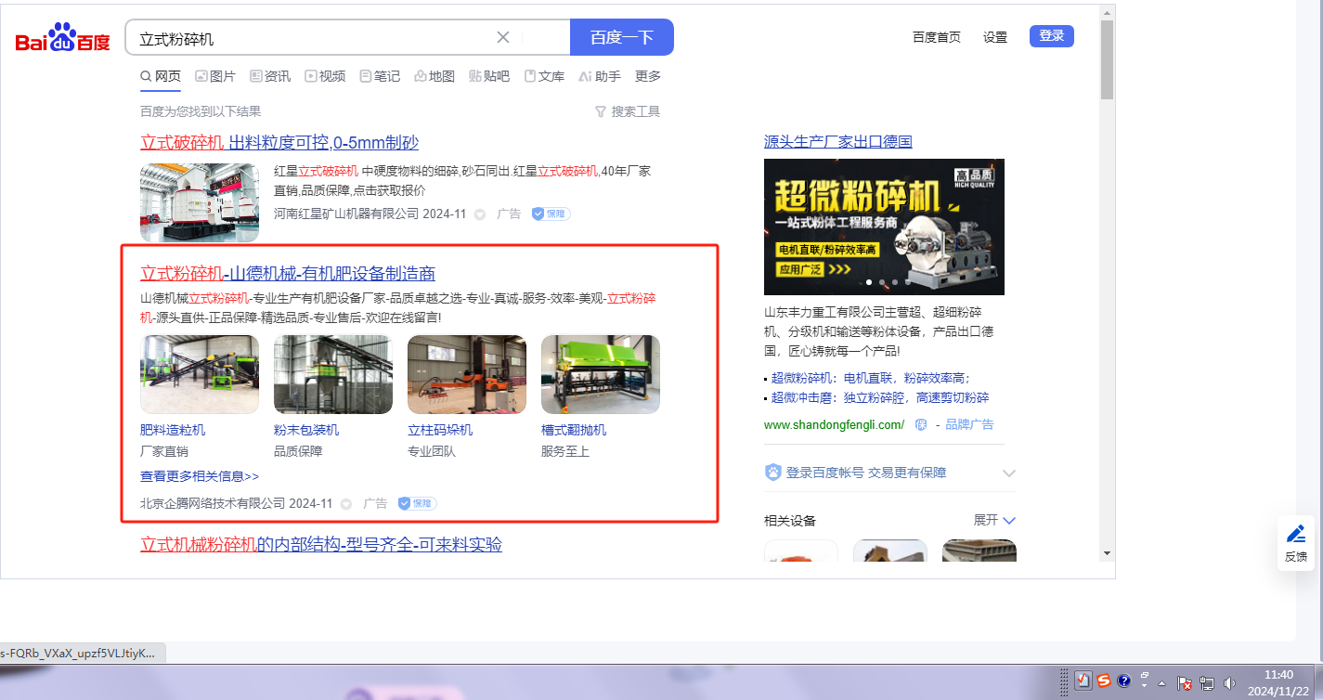
Task: Open Sogou input method tray icon
Action: (1104, 681)
